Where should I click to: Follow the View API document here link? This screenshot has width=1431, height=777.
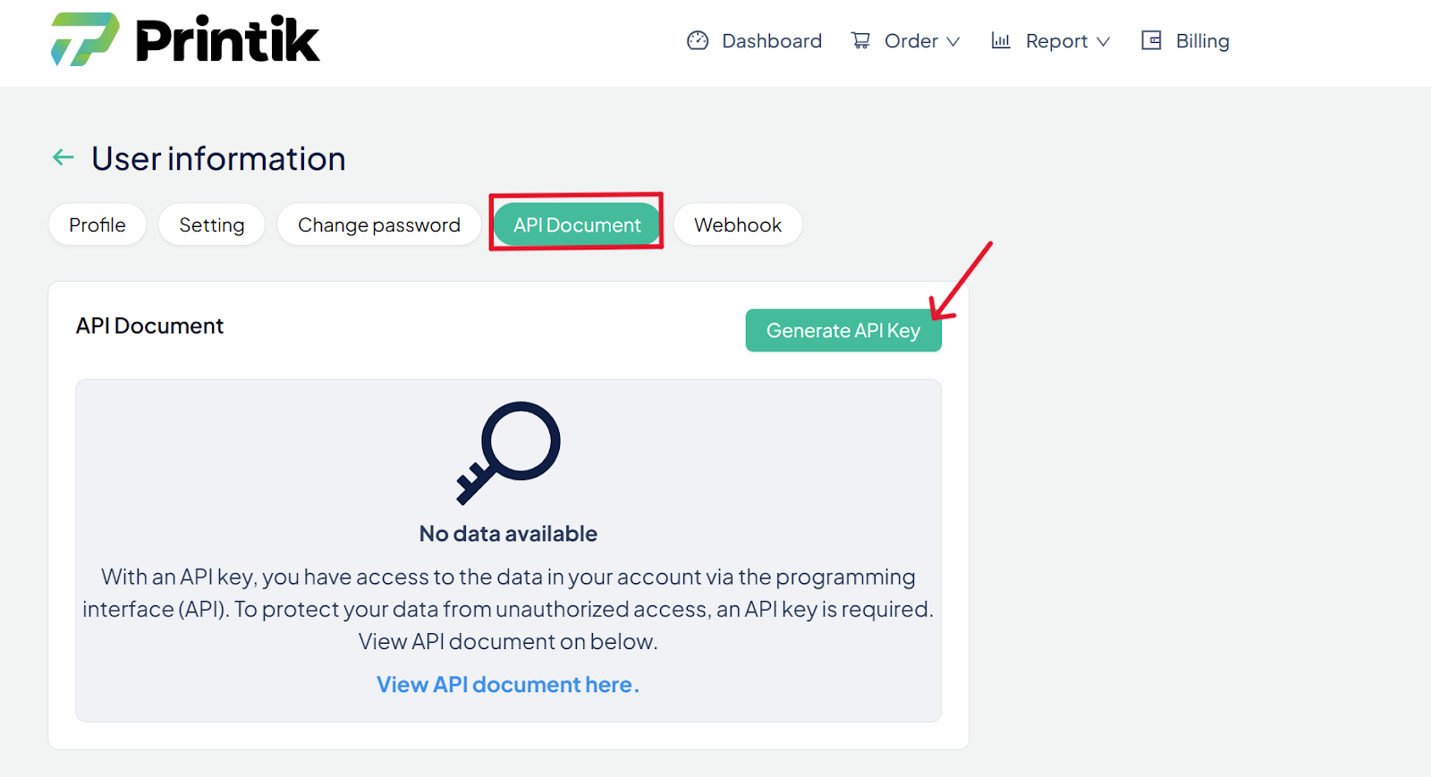click(507, 685)
